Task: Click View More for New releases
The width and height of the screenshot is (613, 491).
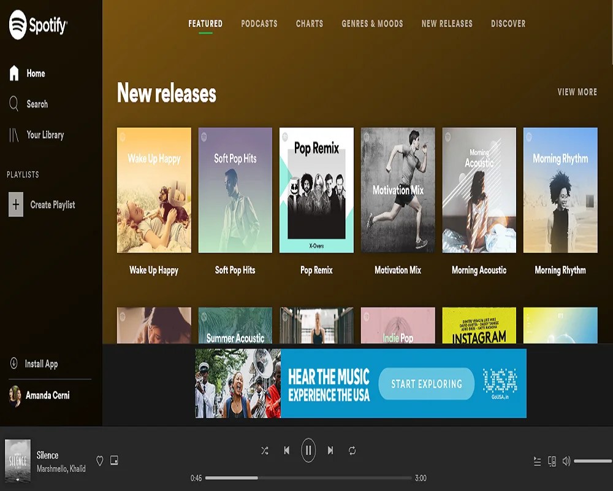Action: [577, 92]
